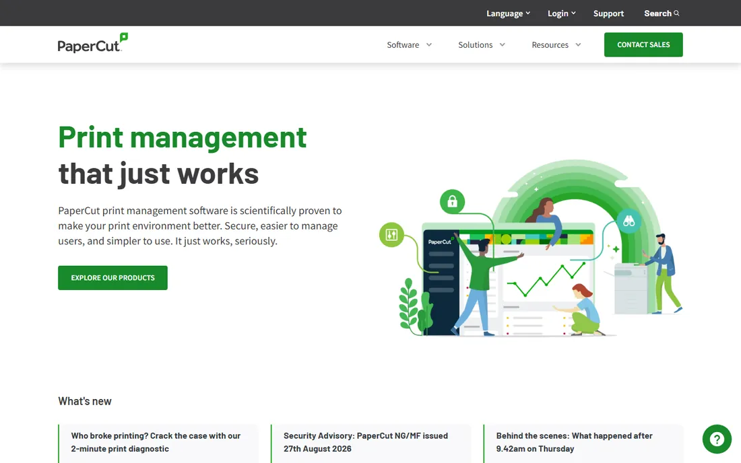
Task: Click the binoculars icon in illustration
Action: [629, 221]
